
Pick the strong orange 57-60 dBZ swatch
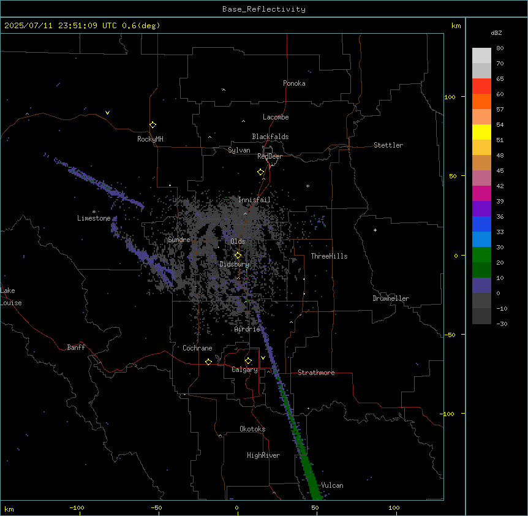coord(481,101)
